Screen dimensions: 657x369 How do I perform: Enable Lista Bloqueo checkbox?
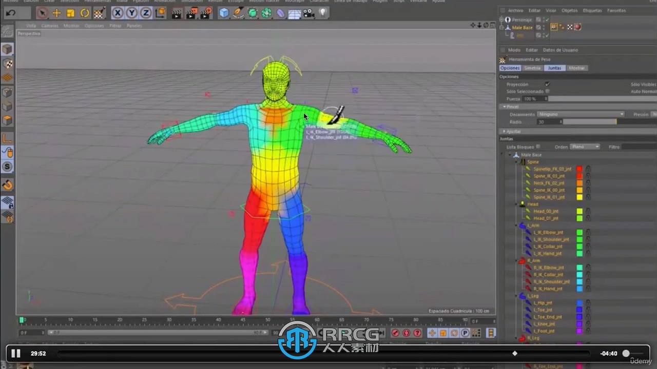[538, 147]
